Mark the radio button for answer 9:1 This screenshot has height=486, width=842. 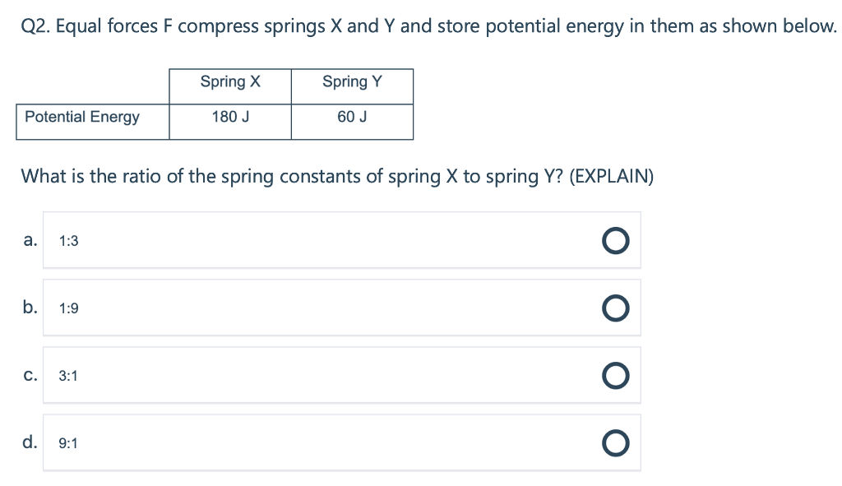click(x=615, y=442)
